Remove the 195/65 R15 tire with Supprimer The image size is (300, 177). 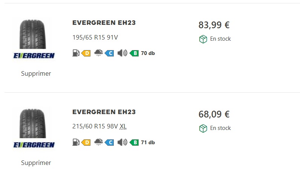pos(36,73)
